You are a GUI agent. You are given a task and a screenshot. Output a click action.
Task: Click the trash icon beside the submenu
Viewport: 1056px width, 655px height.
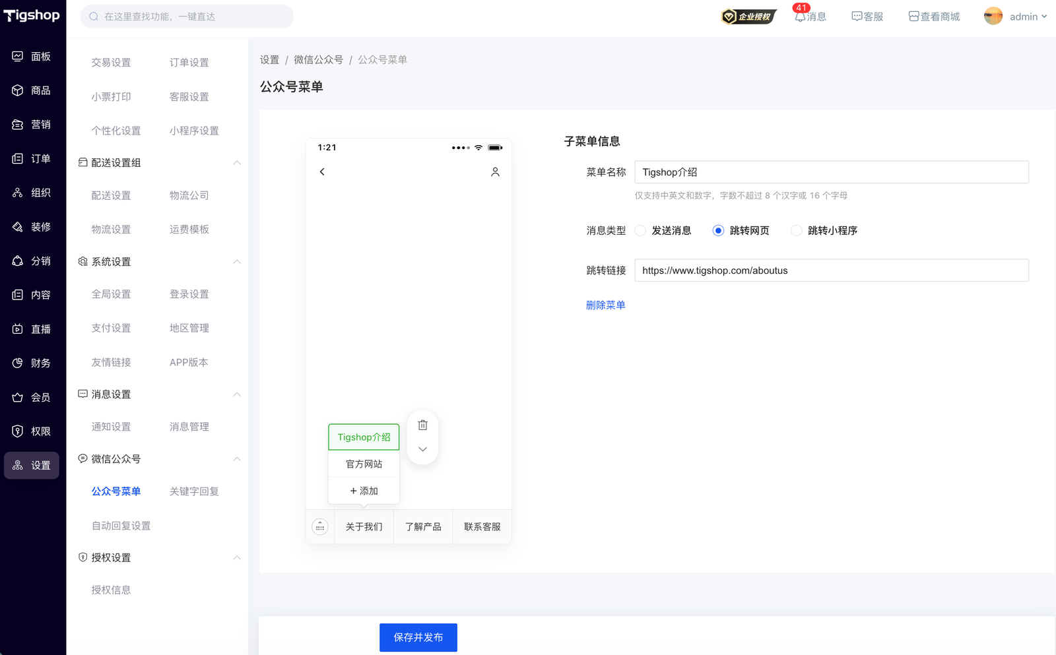tap(422, 425)
